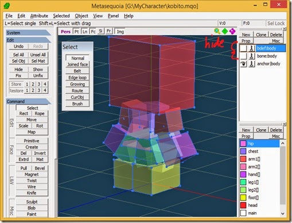The width and height of the screenshot is (292, 223).
Task: Select the leg1[] material row
Action: [x=260, y=182]
